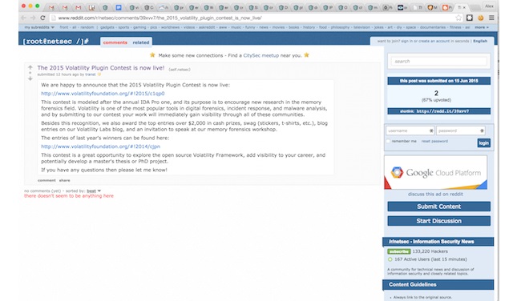Switch to the cloud icon browser tab
The image size is (521, 301).
click(x=162, y=7)
